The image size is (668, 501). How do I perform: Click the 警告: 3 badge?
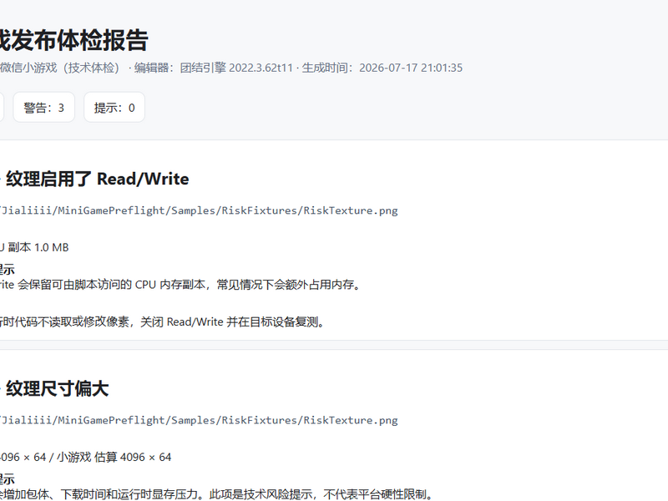[44, 108]
